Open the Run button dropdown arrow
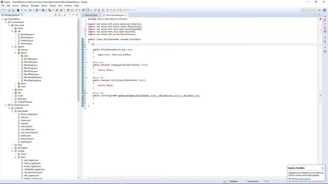Screen dimensions: 328x184 coord(39,10)
